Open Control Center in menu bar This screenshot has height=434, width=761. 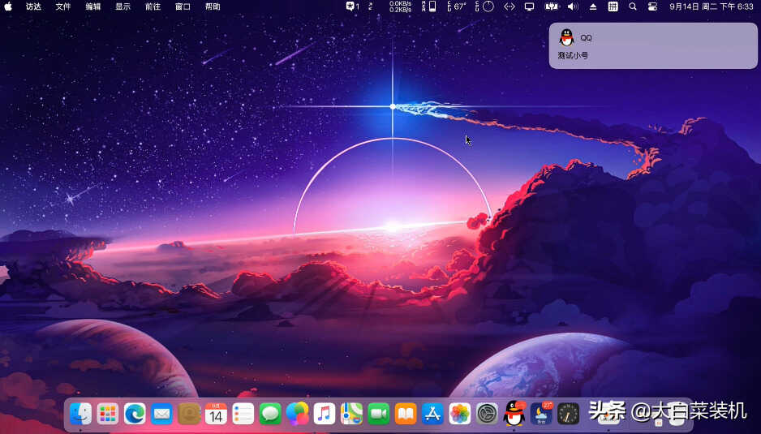(652, 6)
